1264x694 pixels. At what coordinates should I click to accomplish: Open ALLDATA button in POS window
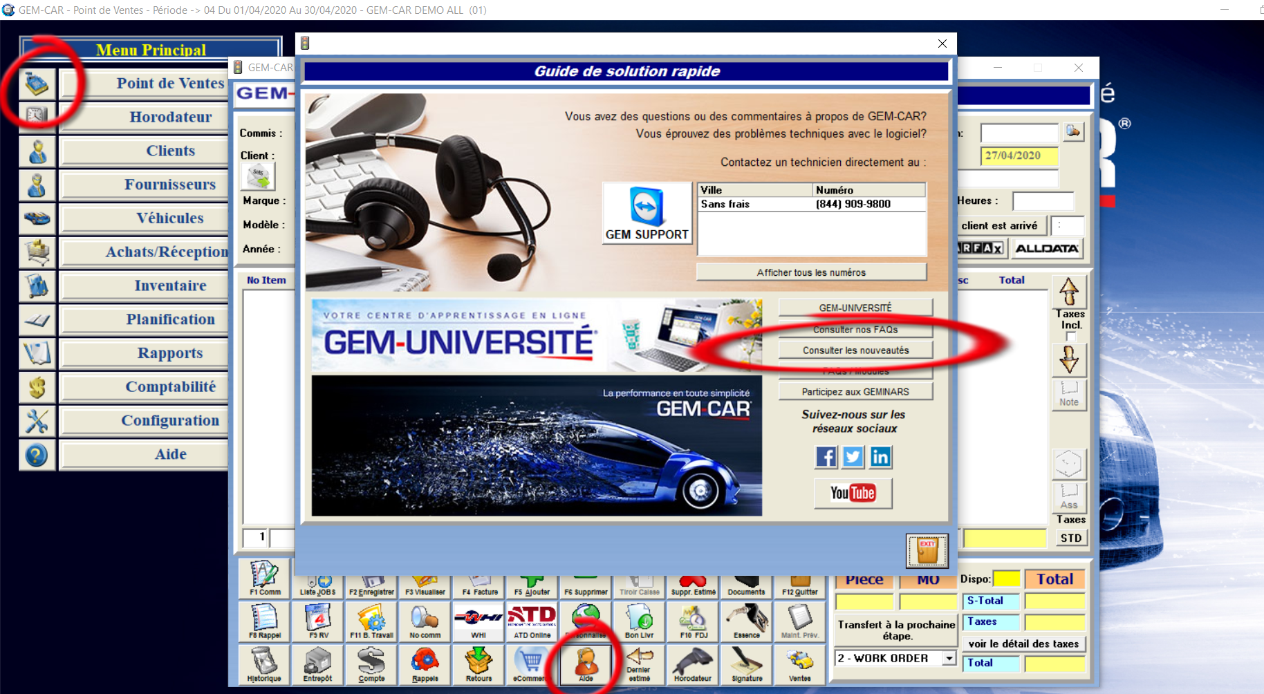pyautogui.click(x=1047, y=248)
